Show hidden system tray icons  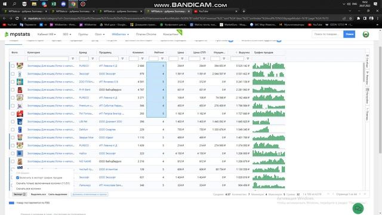pos(344,4)
